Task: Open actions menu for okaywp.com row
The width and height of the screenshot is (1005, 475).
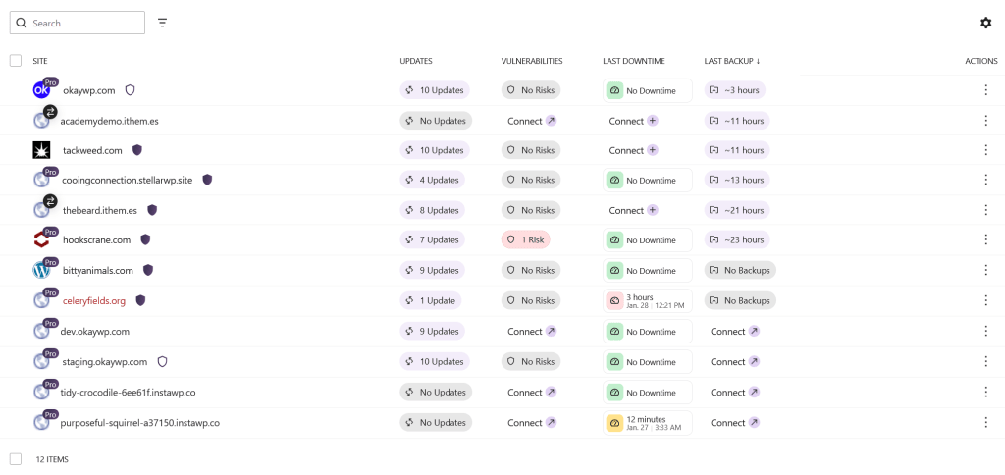Action: [985, 90]
